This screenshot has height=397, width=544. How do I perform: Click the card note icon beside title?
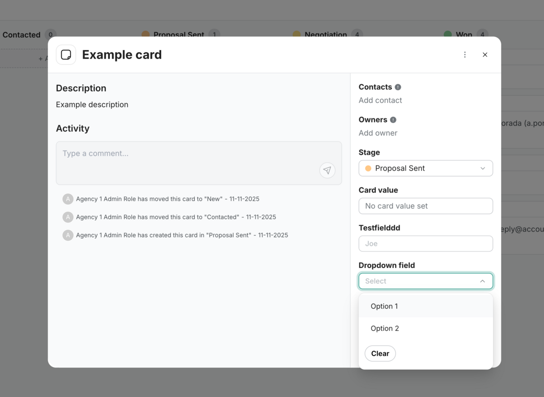(66, 55)
